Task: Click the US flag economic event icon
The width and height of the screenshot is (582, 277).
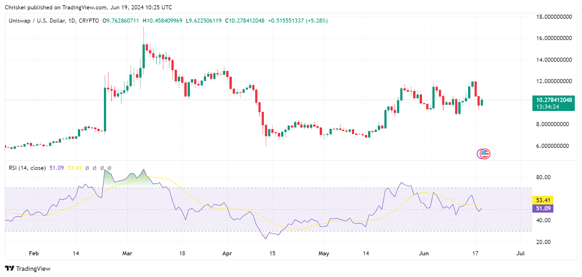Action: click(x=485, y=154)
